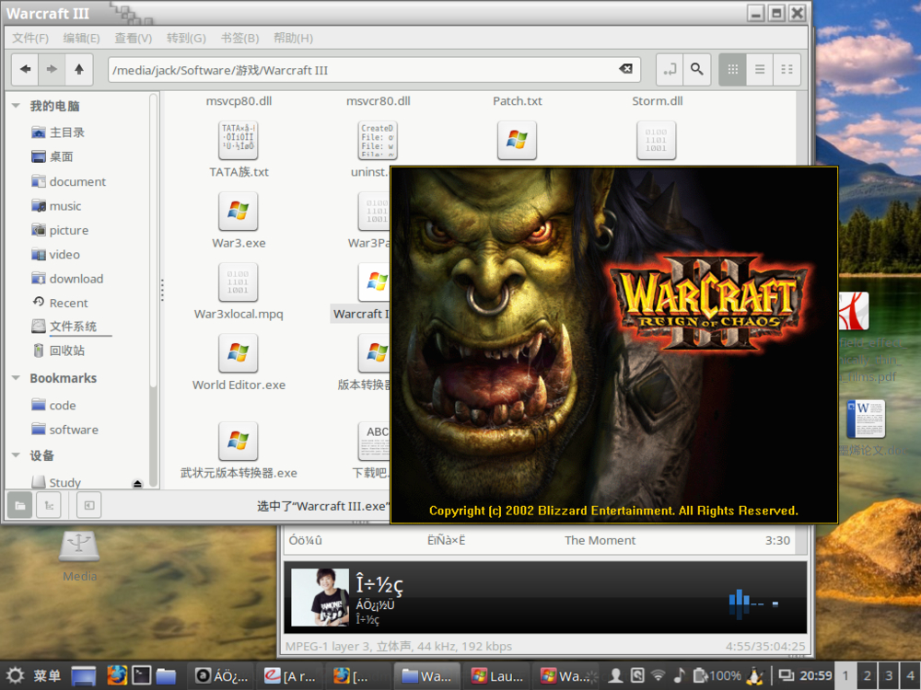The width and height of the screenshot is (921, 690).
Task: Click show desktop icon on taskbar
Action: point(84,676)
